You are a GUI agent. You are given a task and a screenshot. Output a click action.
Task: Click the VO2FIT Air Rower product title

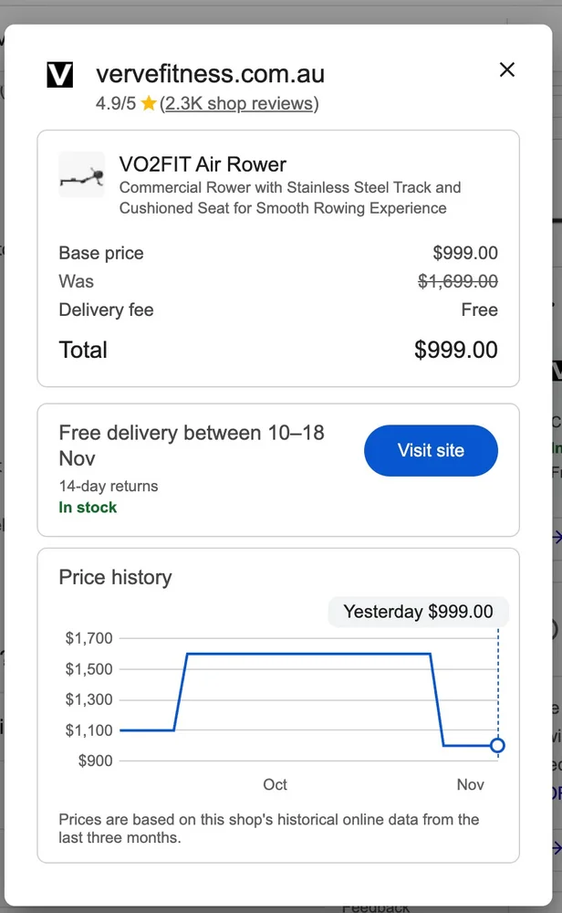click(x=203, y=164)
